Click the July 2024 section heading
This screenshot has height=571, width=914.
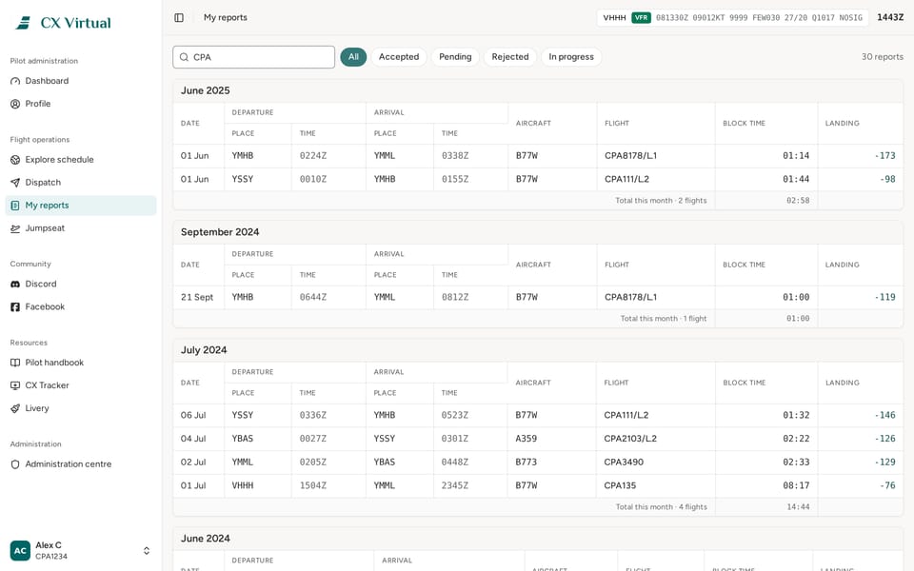pyautogui.click(x=204, y=350)
